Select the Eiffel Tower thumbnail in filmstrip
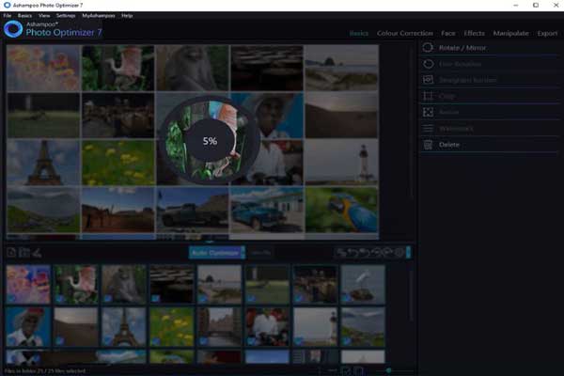The width and height of the screenshot is (564, 376). click(x=123, y=327)
